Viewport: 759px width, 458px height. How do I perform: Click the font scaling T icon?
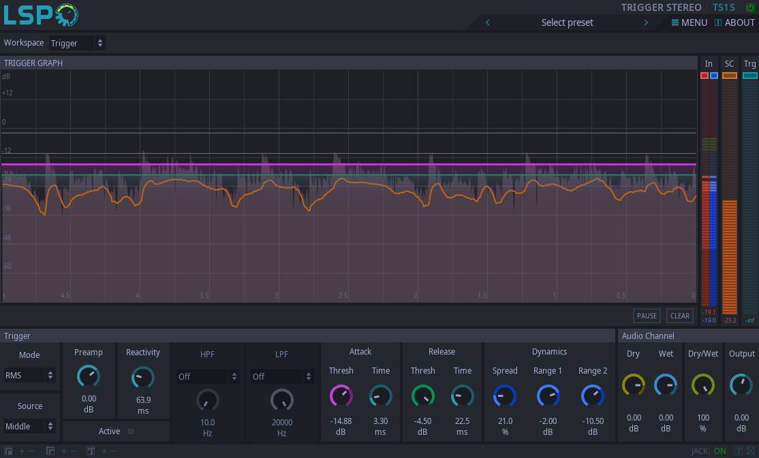[91, 451]
